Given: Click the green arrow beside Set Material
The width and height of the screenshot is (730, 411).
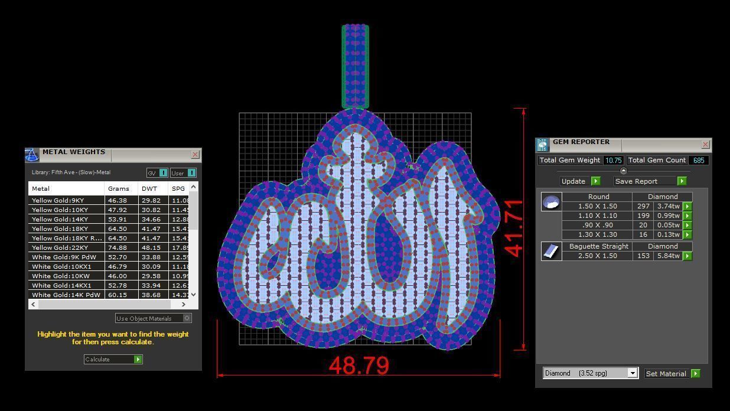Looking at the screenshot, I should point(695,373).
